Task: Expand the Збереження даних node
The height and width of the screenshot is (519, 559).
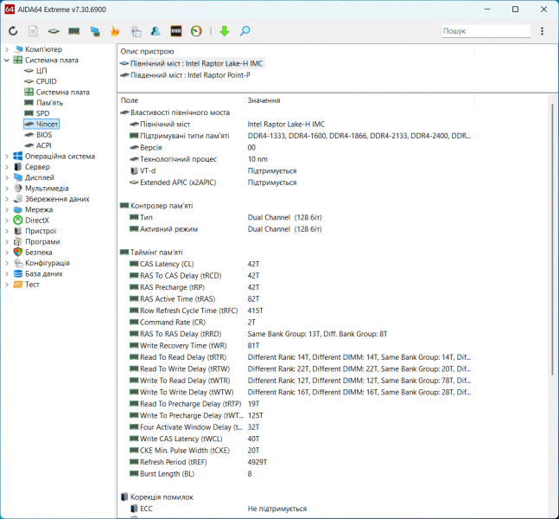Action: [7, 199]
